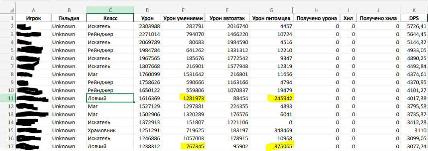Select DPS value 3110
This screenshot has height=151, width=428.
coord(414,130)
